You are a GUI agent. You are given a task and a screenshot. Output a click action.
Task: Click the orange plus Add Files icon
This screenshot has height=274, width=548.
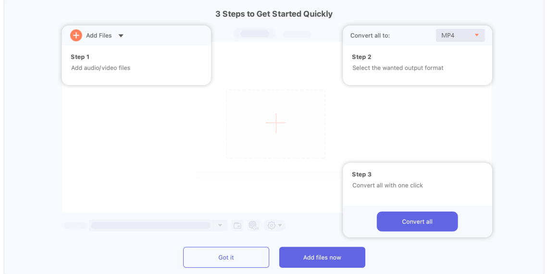click(76, 35)
